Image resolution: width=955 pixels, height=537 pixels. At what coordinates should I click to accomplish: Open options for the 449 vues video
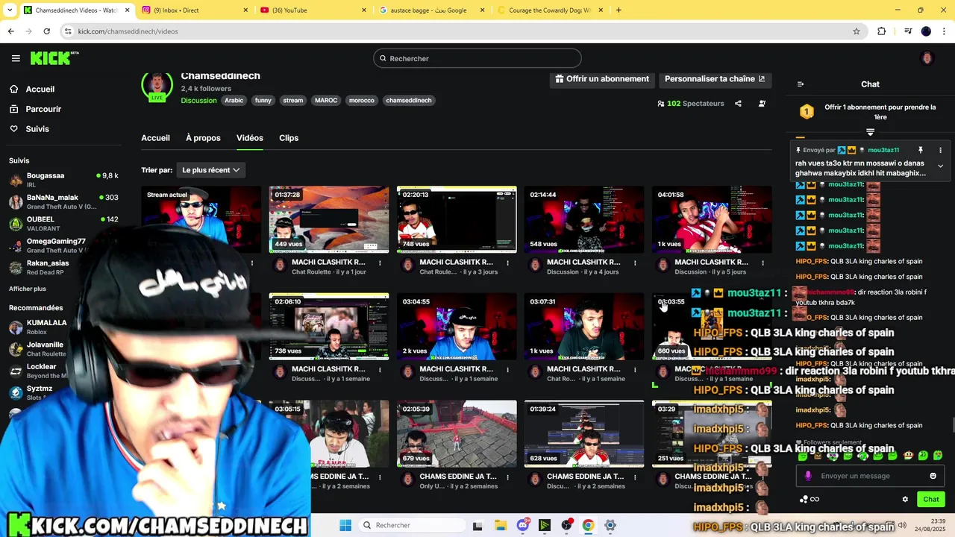coord(380,263)
